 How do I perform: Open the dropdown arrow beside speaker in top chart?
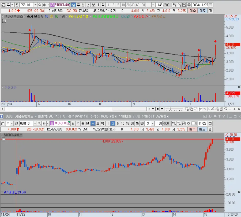click(x=48, y=5)
